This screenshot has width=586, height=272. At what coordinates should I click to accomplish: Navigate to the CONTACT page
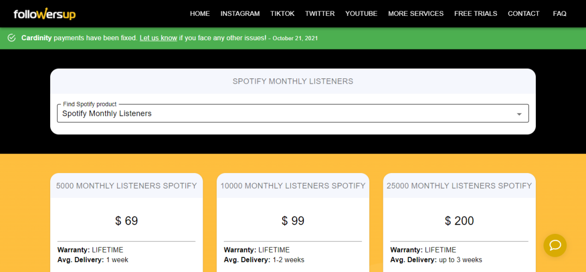pyautogui.click(x=523, y=14)
